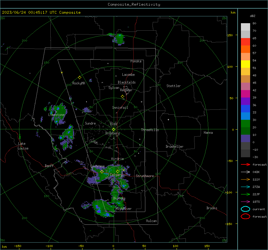
Task: Click the yellow diamond marker below RedDeer
Action: [122, 96]
